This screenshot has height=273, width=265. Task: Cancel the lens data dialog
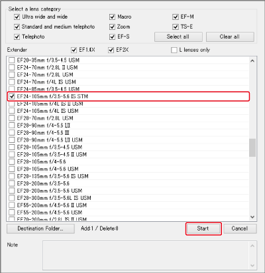pos(240,228)
